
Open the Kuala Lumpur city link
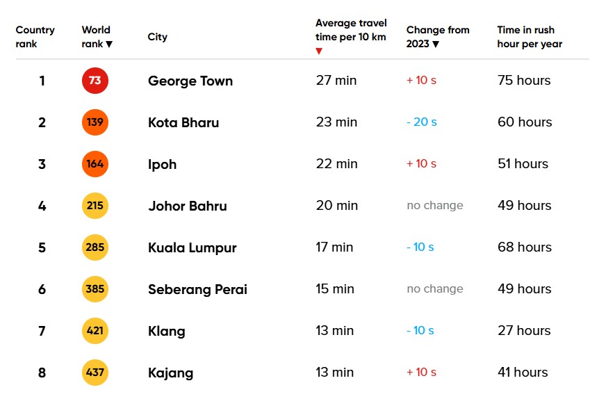click(x=193, y=247)
